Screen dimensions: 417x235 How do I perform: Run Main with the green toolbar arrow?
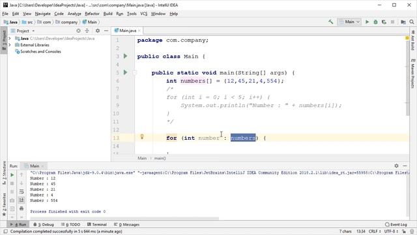(x=367, y=22)
